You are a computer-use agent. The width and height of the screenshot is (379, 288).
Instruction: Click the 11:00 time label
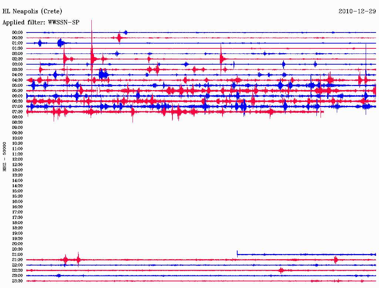coord(17,148)
